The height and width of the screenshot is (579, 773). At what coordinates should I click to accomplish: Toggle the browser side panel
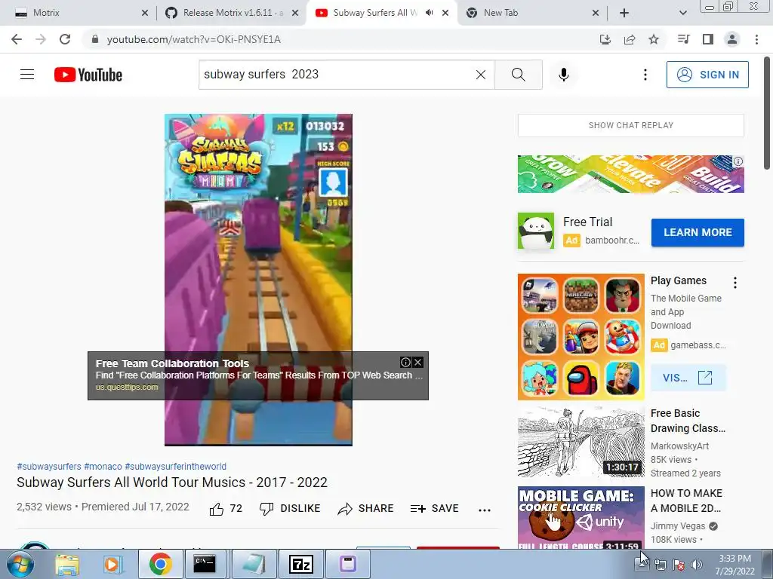point(708,39)
